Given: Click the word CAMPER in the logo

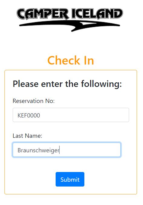Looking at the screenshot, I should (x=43, y=14).
